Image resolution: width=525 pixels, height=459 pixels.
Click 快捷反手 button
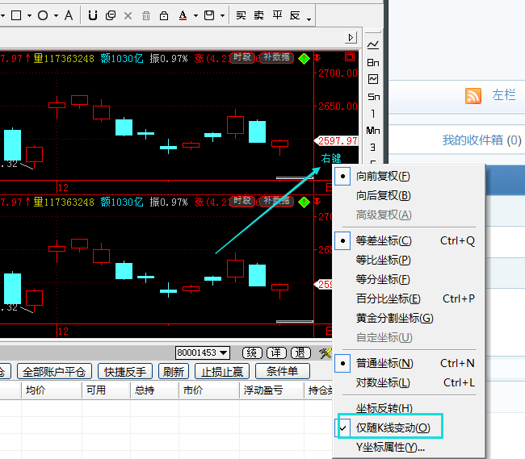[x=125, y=371]
